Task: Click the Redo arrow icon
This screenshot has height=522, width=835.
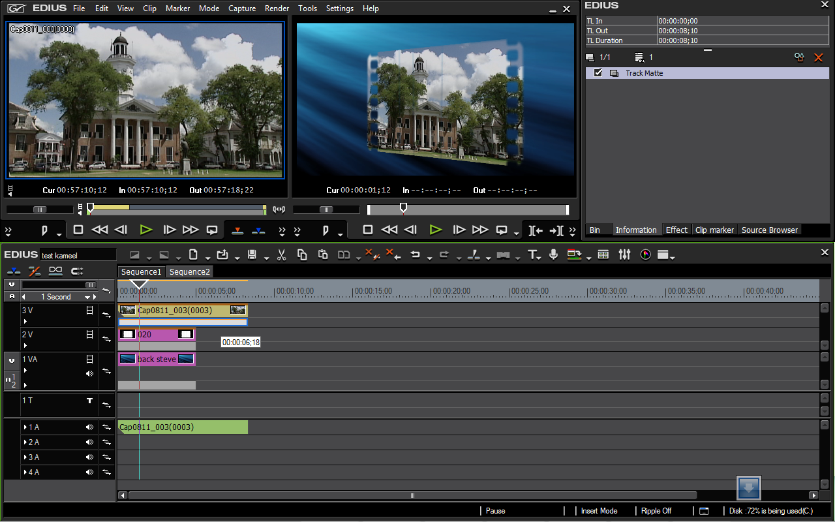Action: pyautogui.click(x=444, y=254)
